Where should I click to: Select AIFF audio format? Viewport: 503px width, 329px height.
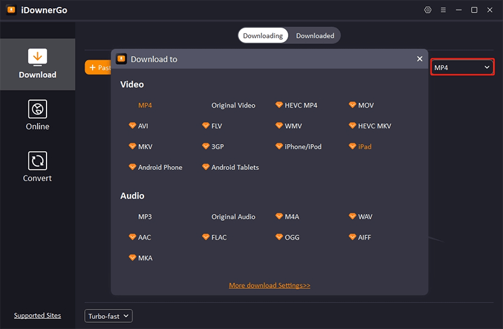pyautogui.click(x=365, y=237)
